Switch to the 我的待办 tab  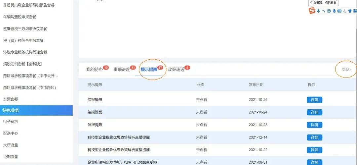tap(95, 70)
